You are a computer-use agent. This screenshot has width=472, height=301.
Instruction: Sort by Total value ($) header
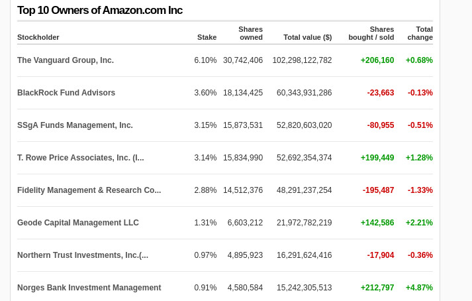(x=307, y=37)
